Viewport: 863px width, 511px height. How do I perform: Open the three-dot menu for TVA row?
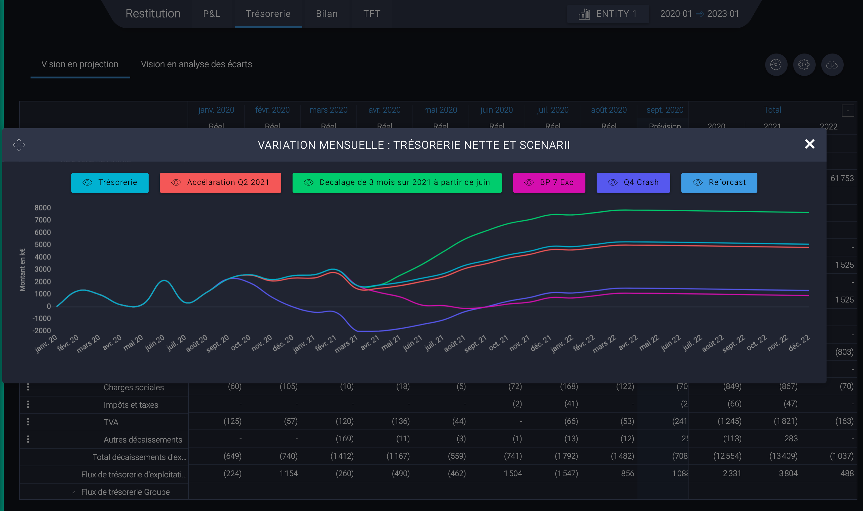click(28, 421)
